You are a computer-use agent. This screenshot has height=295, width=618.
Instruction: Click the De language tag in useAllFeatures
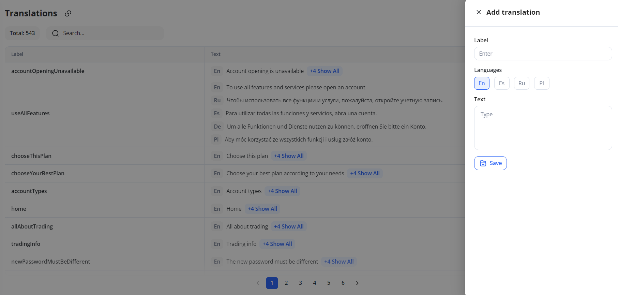217,127
